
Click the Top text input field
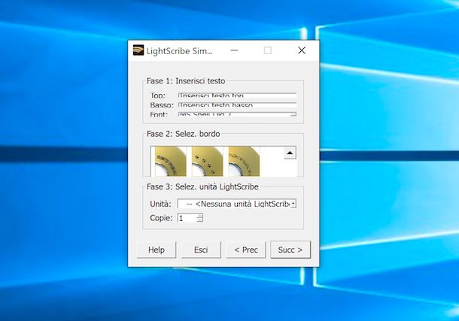pyautogui.click(x=238, y=95)
